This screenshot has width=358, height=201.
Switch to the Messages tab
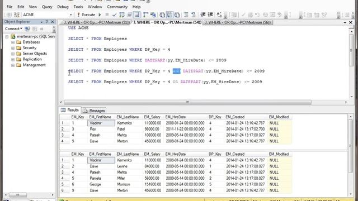tap(95, 111)
